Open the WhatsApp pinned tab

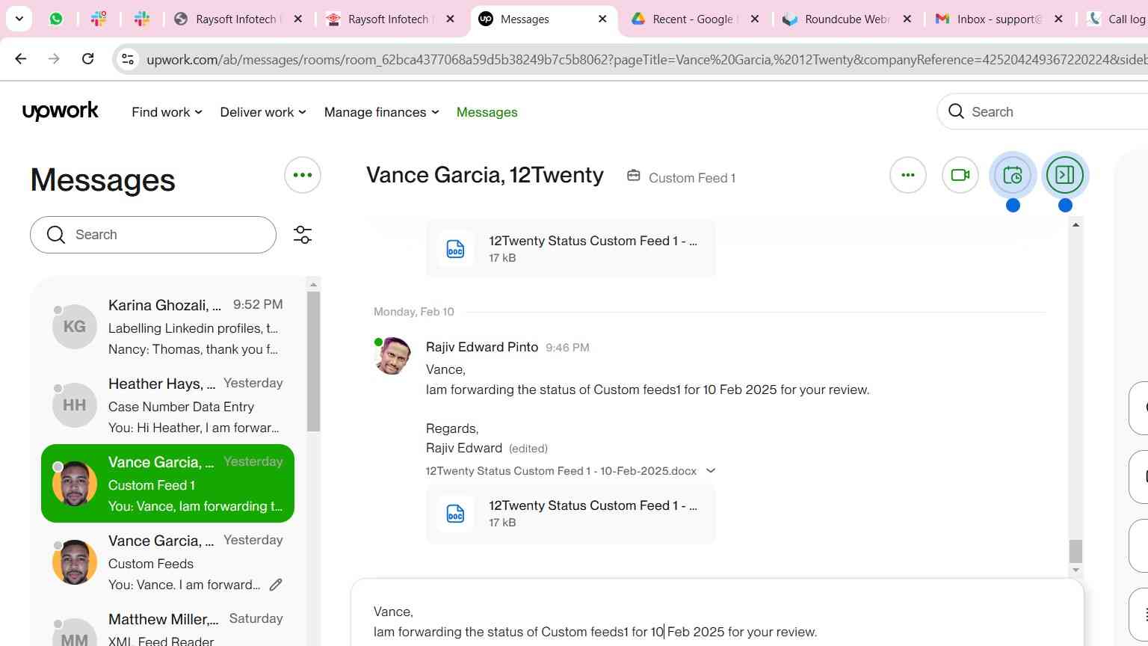coord(56,19)
